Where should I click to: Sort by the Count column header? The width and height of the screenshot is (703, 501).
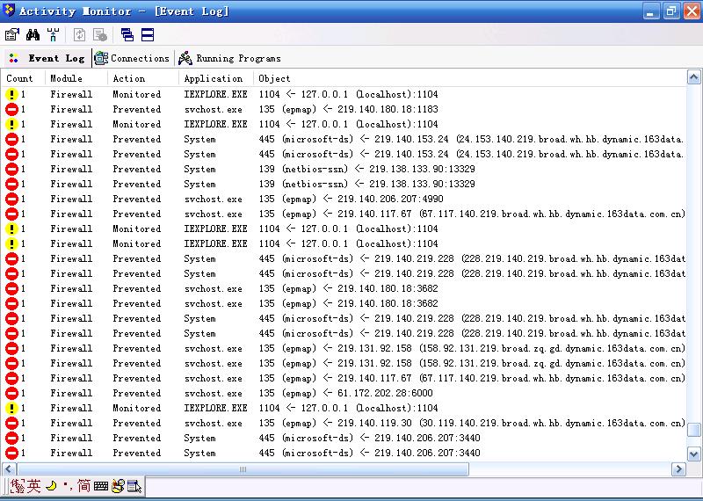point(23,78)
